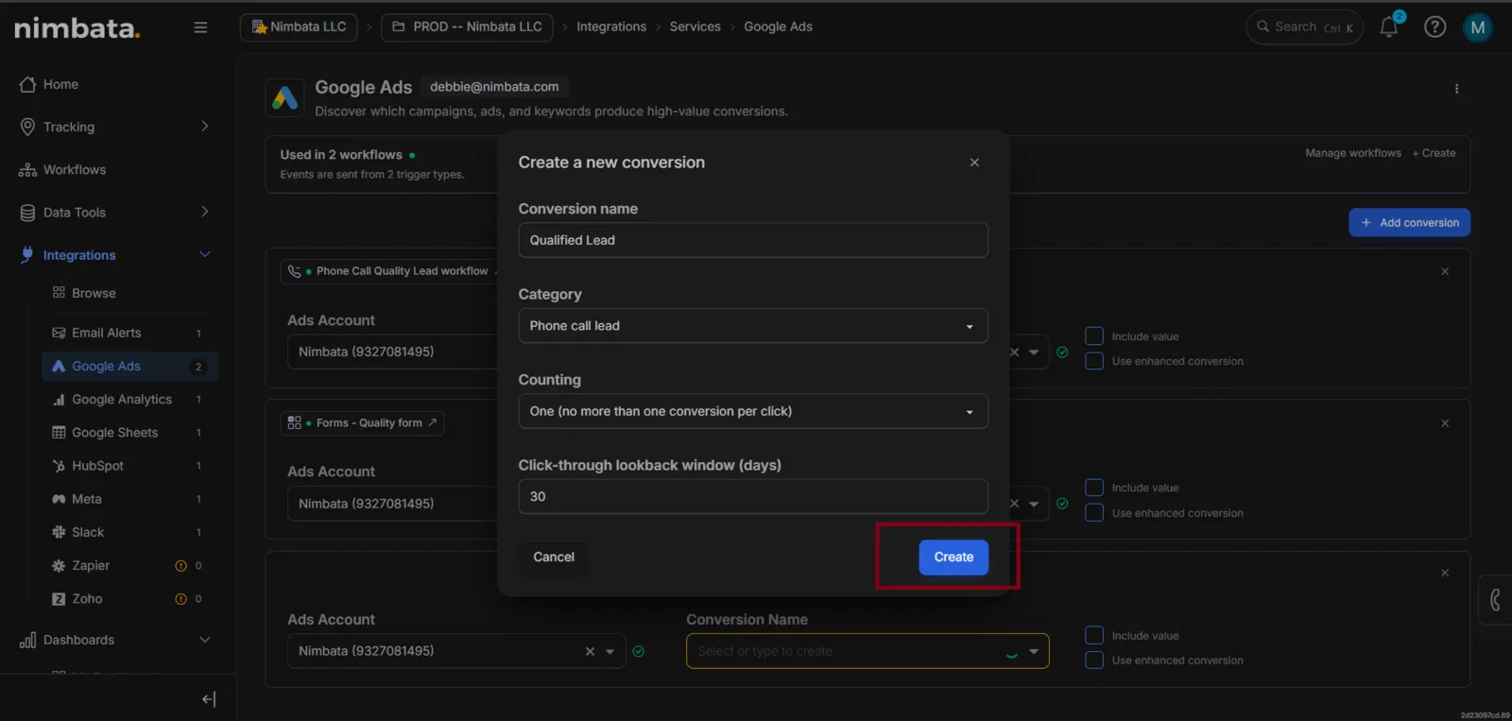Check Include value in Forms card
Image resolution: width=1512 pixels, height=721 pixels.
point(1094,488)
